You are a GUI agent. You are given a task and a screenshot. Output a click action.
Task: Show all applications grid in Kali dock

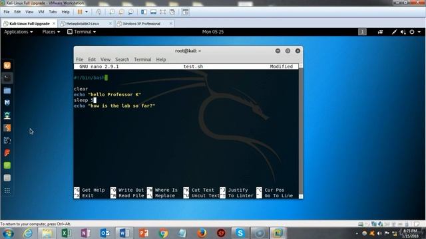(x=7, y=191)
